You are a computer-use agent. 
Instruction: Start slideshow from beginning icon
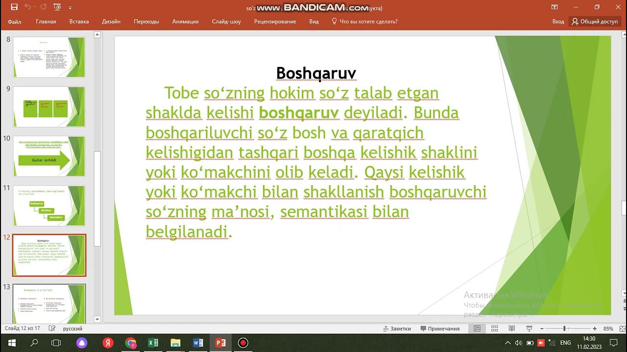(57, 7)
